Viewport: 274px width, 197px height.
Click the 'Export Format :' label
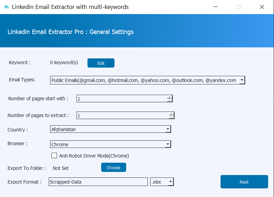24,182
